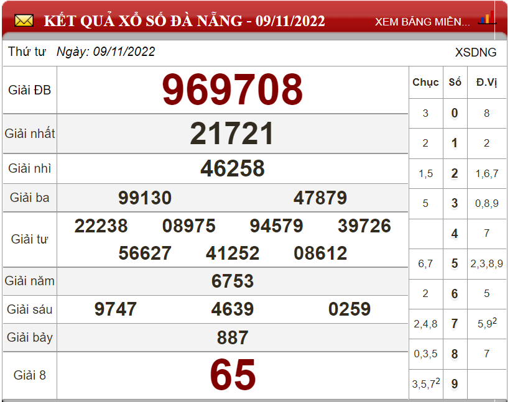Click digit 3 in the Số column
This screenshot has height=402, width=510.
tap(455, 203)
